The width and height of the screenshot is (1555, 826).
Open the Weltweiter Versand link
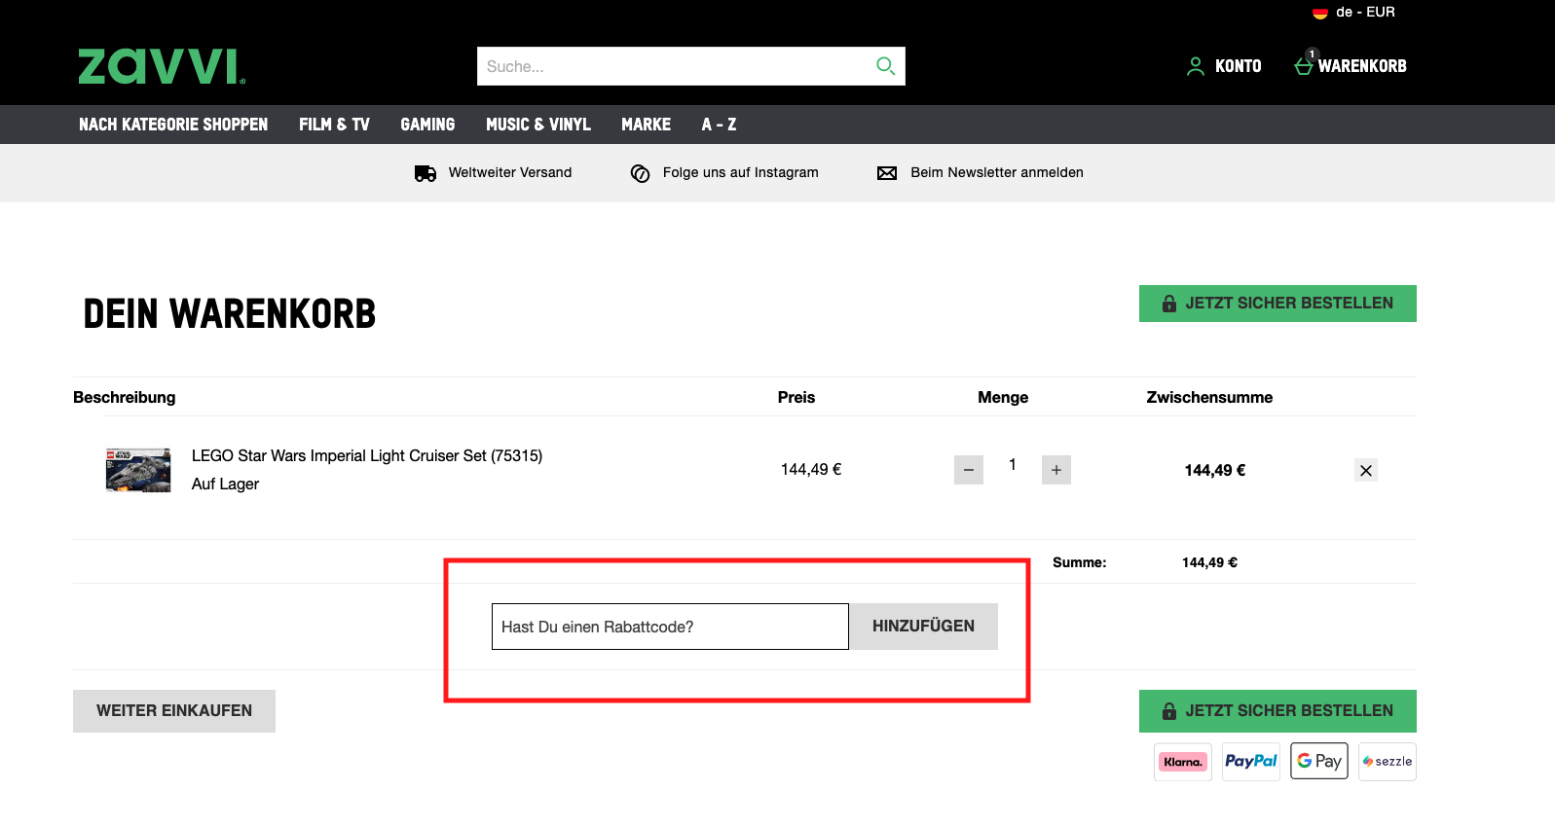tap(510, 172)
